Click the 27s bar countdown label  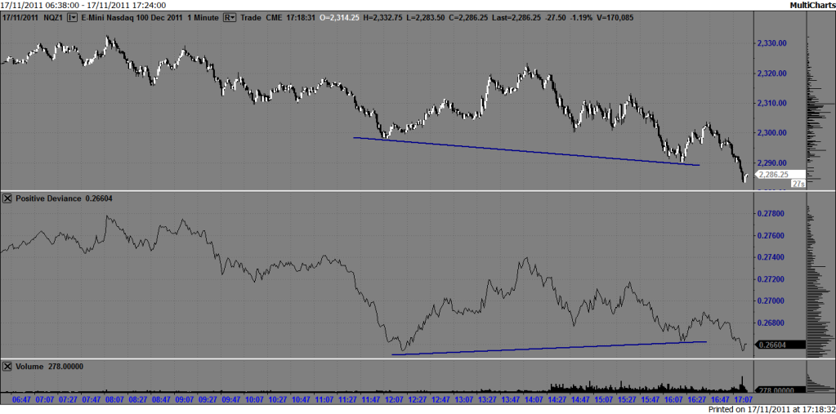click(x=797, y=185)
